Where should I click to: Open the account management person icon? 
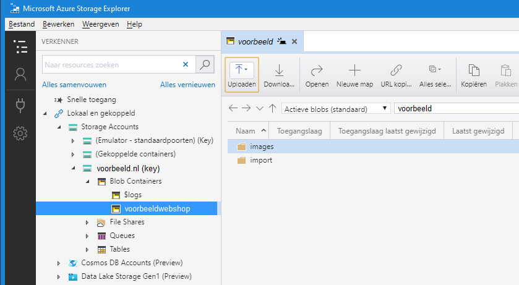point(20,74)
